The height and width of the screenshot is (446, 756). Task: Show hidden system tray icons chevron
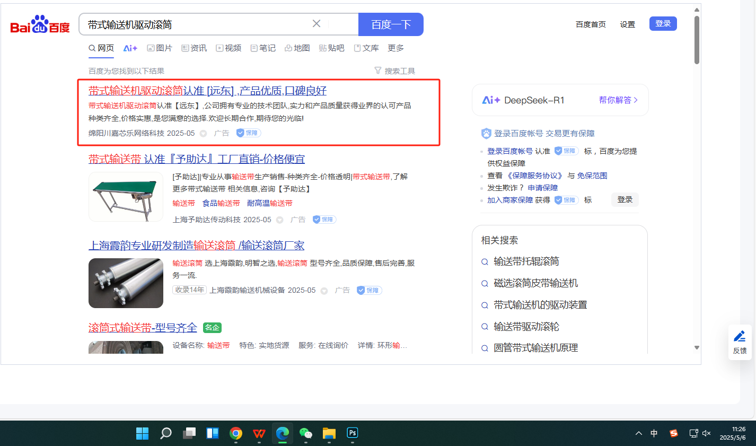(639, 433)
